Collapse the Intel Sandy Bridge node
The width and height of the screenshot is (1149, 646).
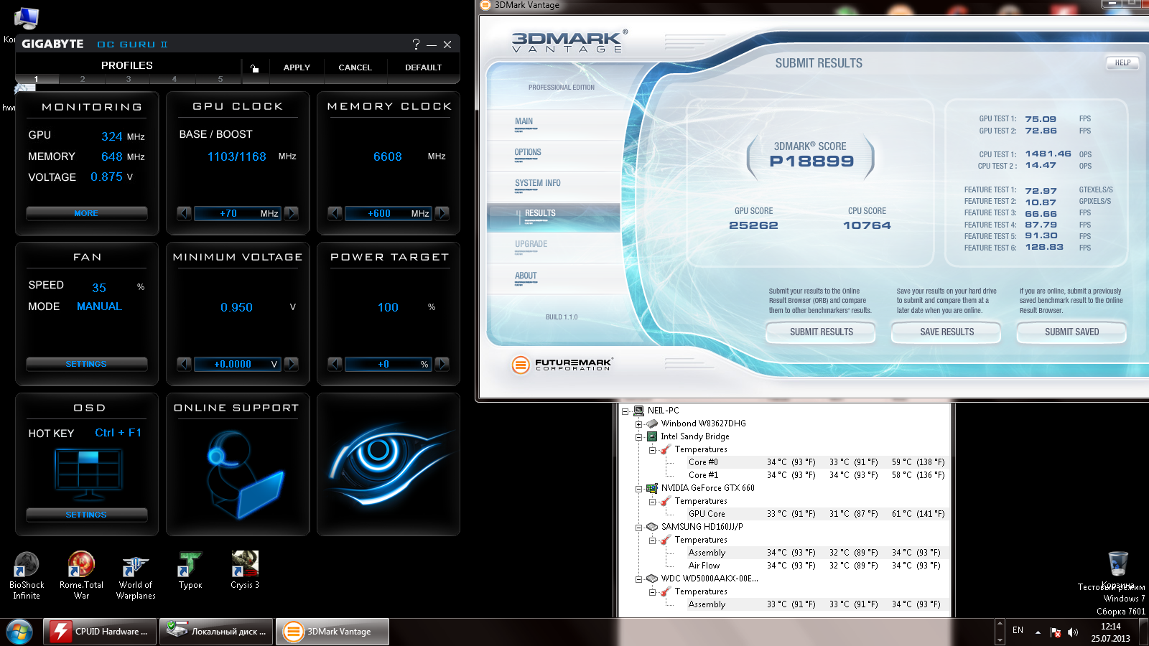point(638,437)
